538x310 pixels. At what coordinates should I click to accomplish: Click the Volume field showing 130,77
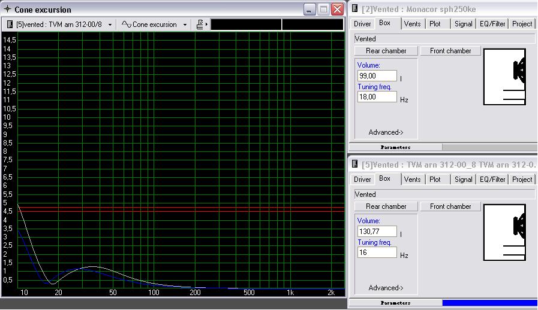377,231
